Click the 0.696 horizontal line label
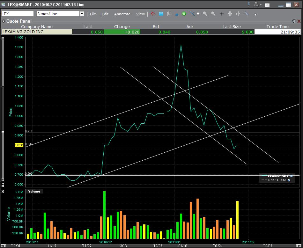Image resolution: width=303 pixels, height=248 pixels. click(29, 173)
